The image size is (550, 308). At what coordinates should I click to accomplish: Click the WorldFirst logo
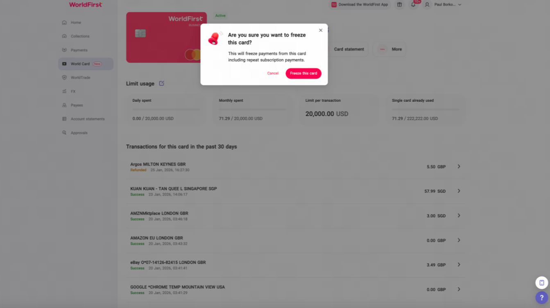(86, 4)
